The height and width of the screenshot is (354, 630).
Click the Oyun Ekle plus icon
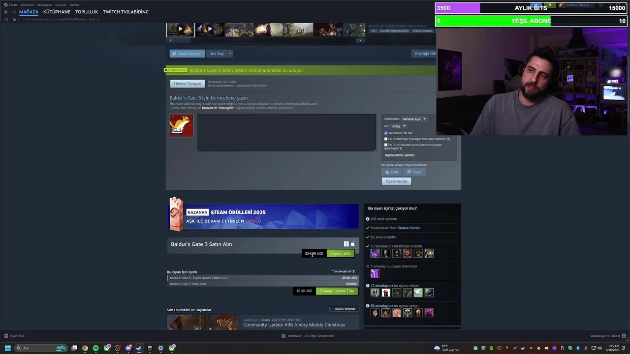(6, 336)
